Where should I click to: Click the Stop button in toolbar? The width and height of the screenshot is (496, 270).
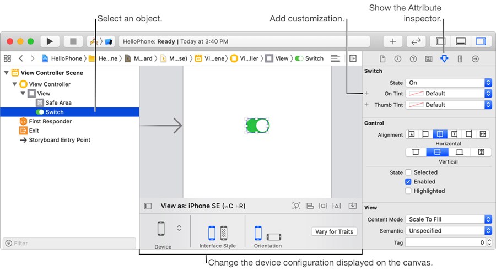pos(73,41)
